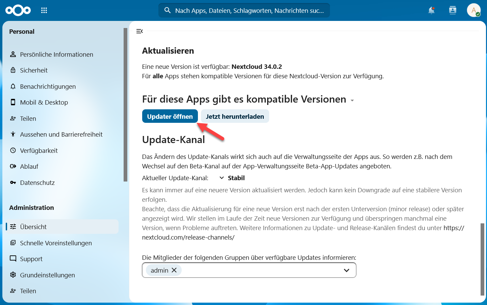Click the Aktueller Update-Kanal label
The width and height of the screenshot is (487, 305).
pos(175,178)
